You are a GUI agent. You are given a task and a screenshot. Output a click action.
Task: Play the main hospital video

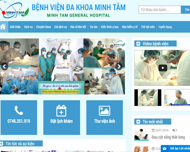point(163,68)
